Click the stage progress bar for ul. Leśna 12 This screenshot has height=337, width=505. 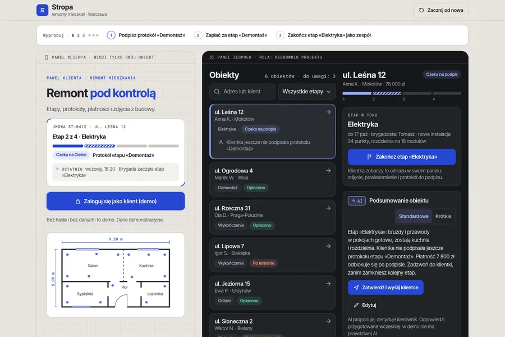tap(402, 94)
